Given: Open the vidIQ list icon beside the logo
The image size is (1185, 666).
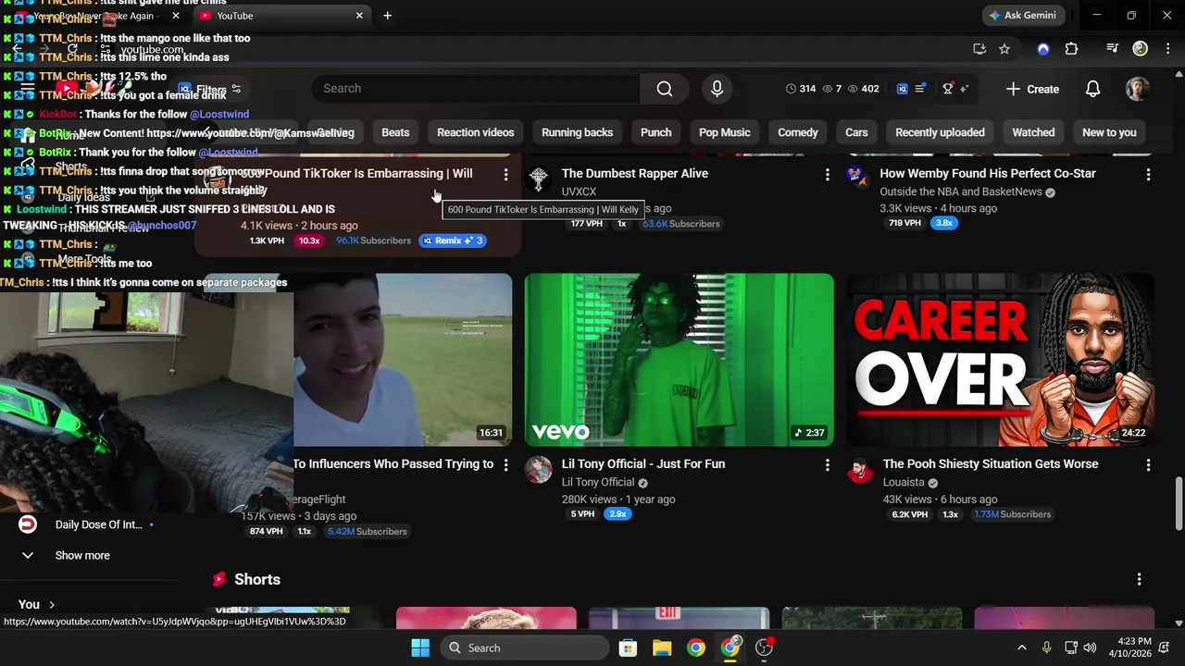Looking at the screenshot, I should [920, 89].
